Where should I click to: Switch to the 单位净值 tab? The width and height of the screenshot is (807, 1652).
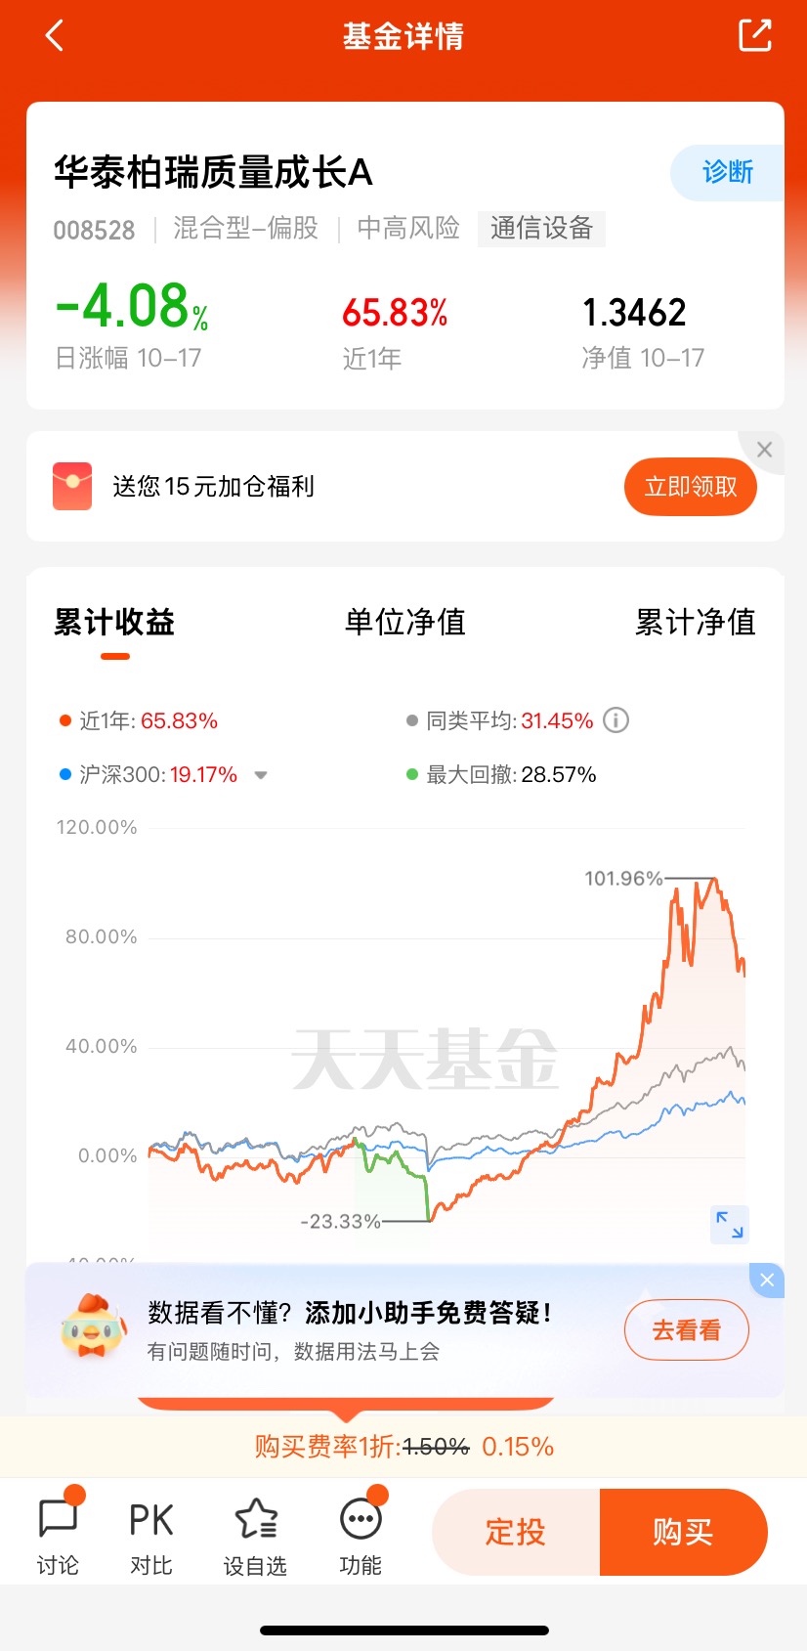point(404,622)
